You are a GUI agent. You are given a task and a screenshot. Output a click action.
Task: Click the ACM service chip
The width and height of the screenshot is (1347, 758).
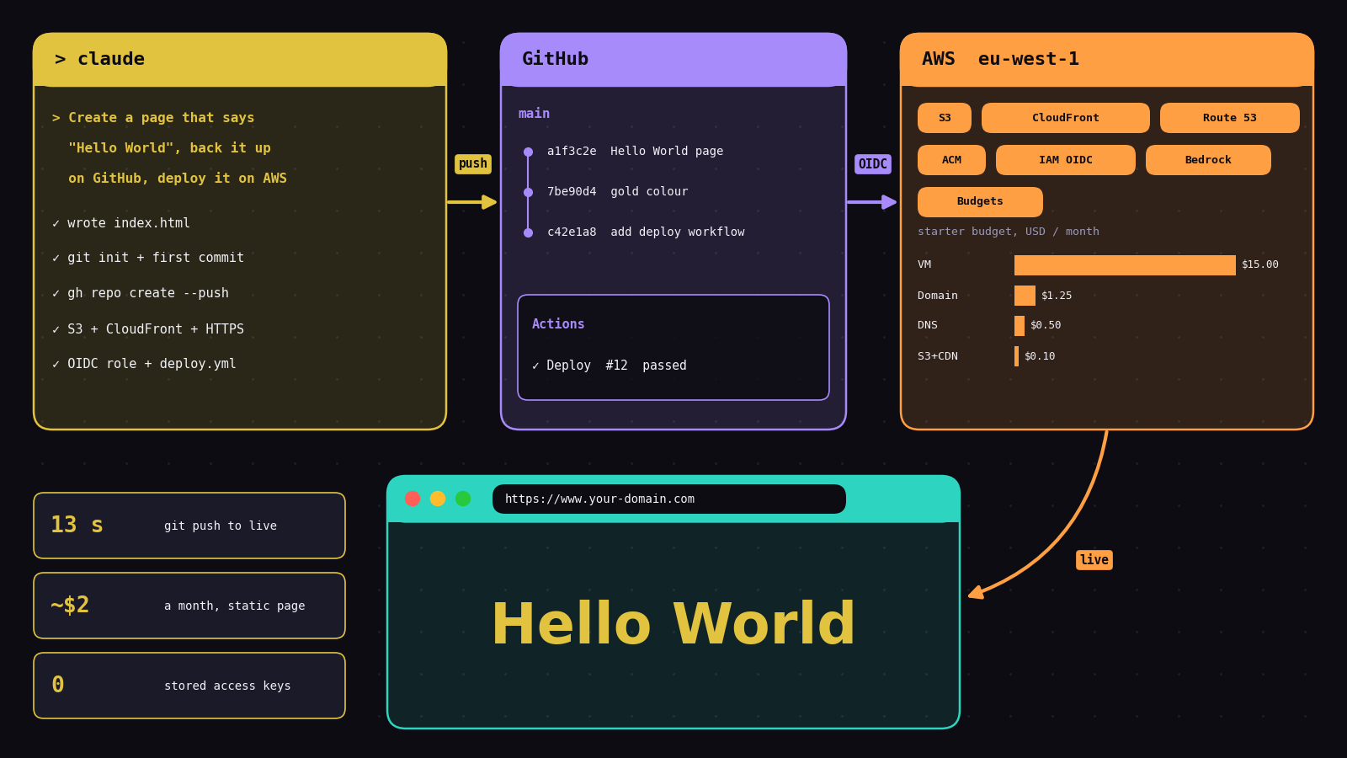951,160
